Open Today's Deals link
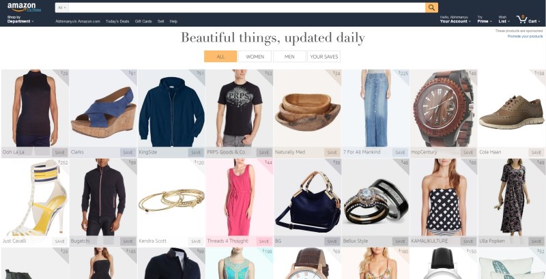The width and height of the screenshot is (546, 279). [117, 21]
